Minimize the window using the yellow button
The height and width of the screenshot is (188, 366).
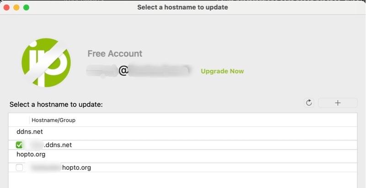click(x=16, y=7)
